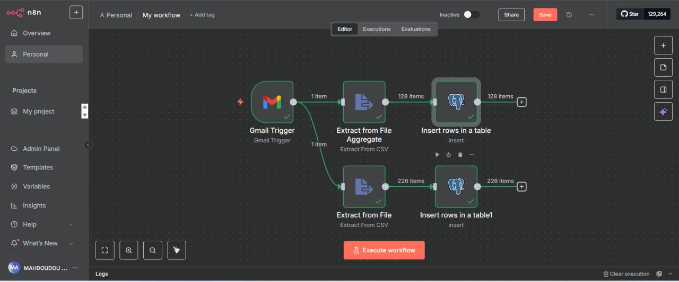
Task: Fit workflow to view
Action: (105, 250)
